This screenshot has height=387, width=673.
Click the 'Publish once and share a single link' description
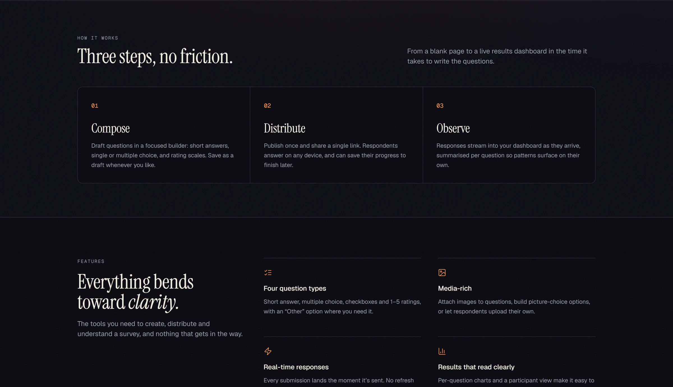(335, 155)
